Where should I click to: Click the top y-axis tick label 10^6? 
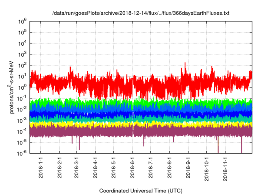click(x=22, y=21)
